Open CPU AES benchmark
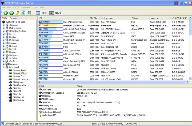This screenshot has width=192, height=126. pyautogui.click(x=17, y=91)
